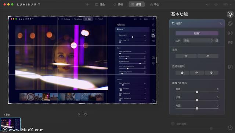This screenshot has height=133, width=235.
Task: Open the PRO tools category
Action: tap(230, 42)
